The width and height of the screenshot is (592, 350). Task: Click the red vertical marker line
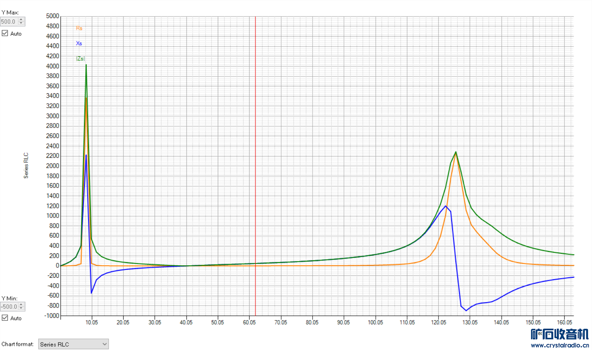[255, 166]
